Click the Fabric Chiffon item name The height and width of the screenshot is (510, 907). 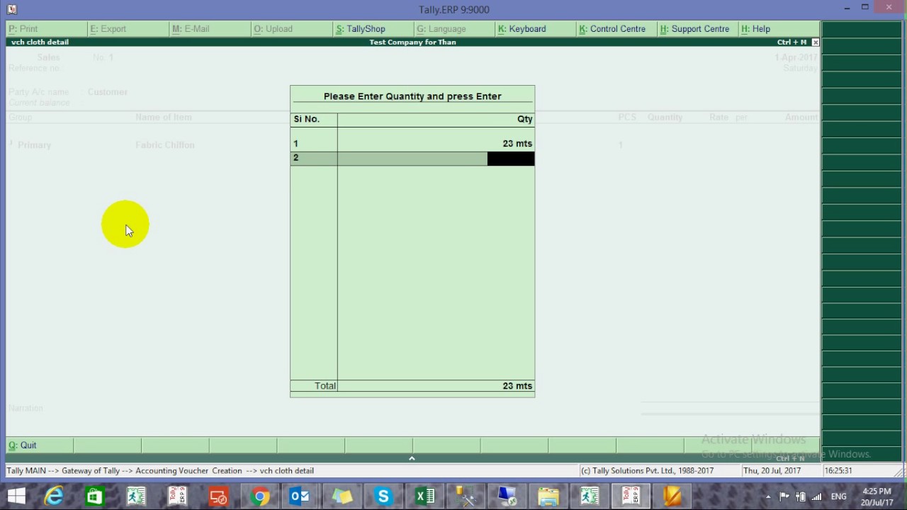(164, 145)
